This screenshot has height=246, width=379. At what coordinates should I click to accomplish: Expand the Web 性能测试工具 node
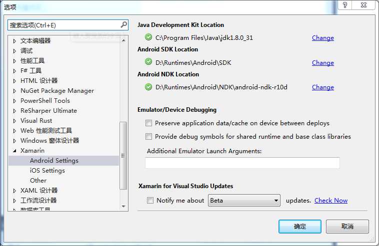click(14, 131)
